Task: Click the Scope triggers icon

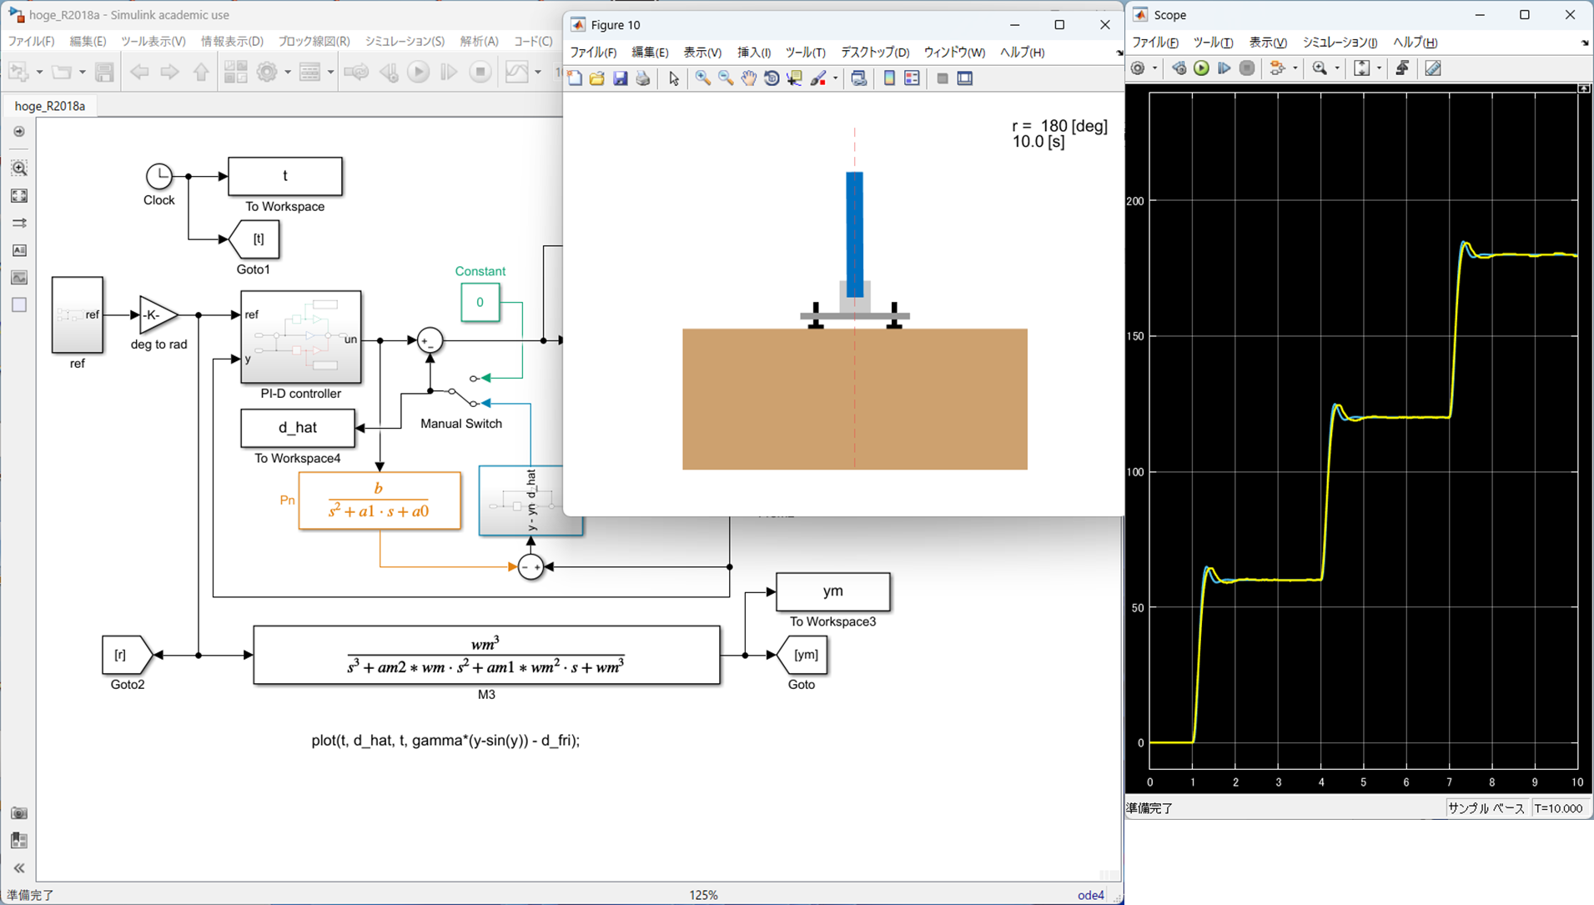Action: tap(1402, 68)
